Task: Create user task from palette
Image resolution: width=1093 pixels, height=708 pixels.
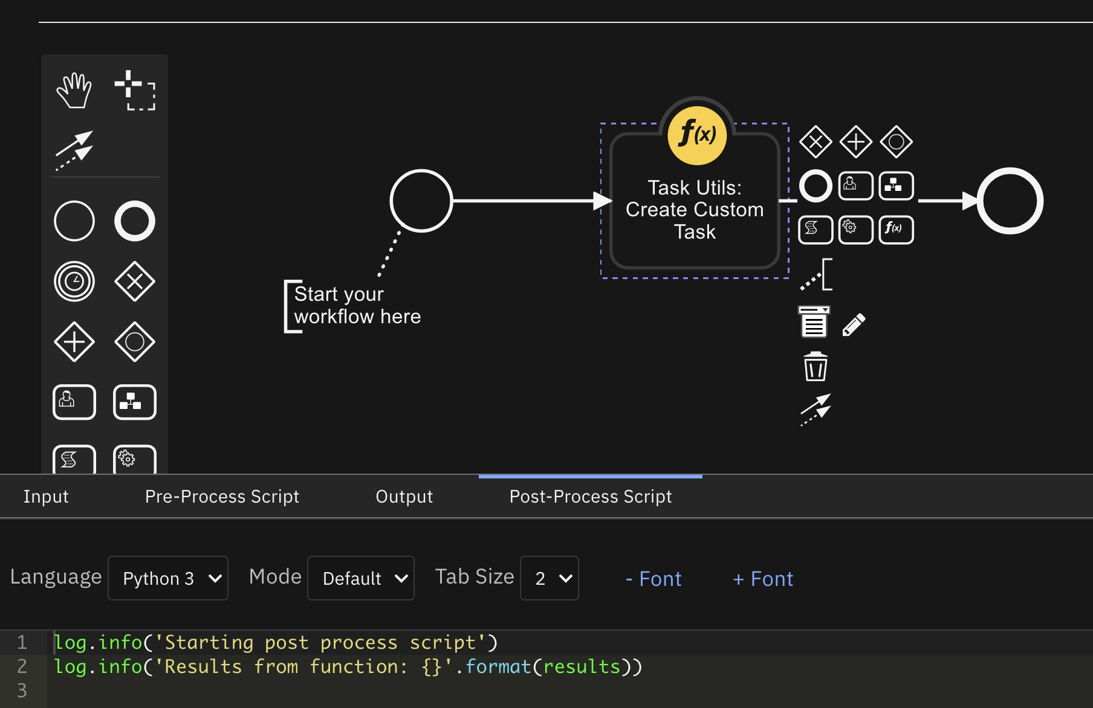Action: click(x=74, y=402)
